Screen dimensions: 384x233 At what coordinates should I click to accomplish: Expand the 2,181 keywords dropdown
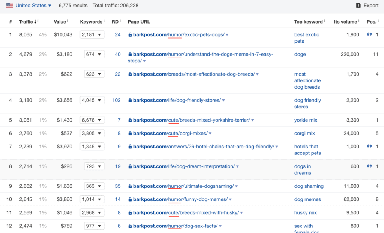coord(92,35)
